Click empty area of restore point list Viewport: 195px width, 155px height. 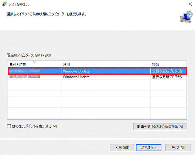click(x=97, y=99)
